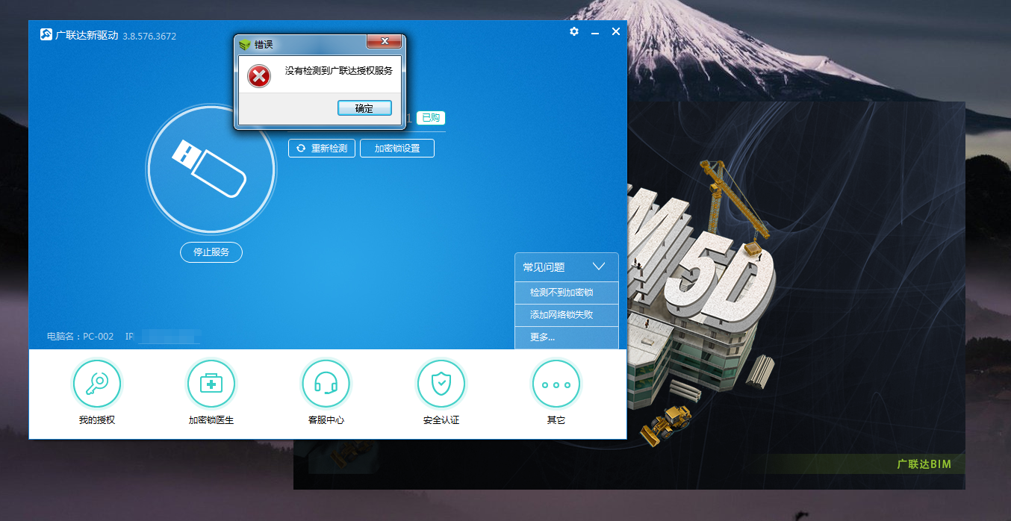Click the 其它 label
The height and width of the screenshot is (521, 1011).
click(556, 420)
